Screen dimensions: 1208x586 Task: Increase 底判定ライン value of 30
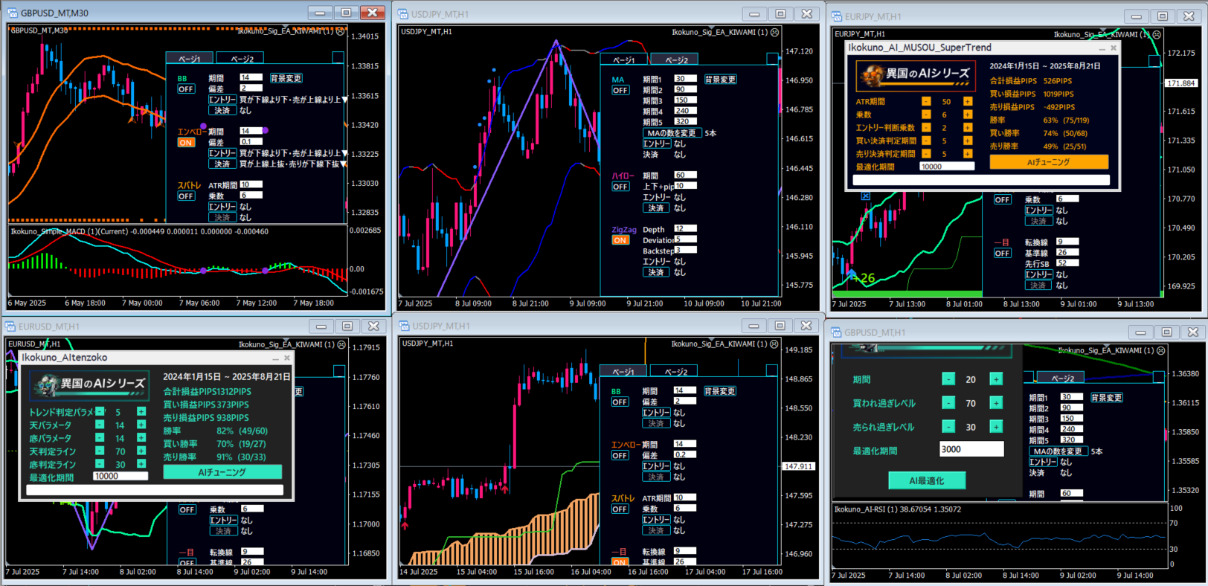tap(141, 464)
